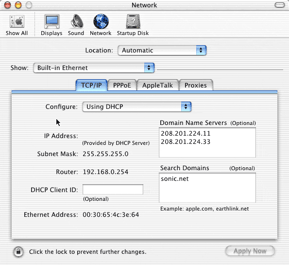Click the lock icon to prevent changes
The image size is (289, 265).
pos(18,252)
